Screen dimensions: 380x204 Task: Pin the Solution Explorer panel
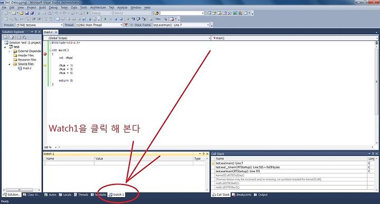coord(36,32)
